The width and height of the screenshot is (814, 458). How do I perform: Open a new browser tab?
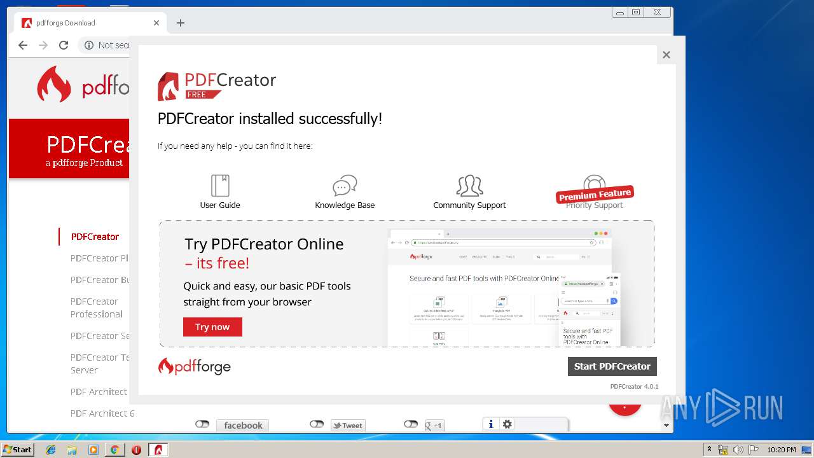tap(181, 23)
